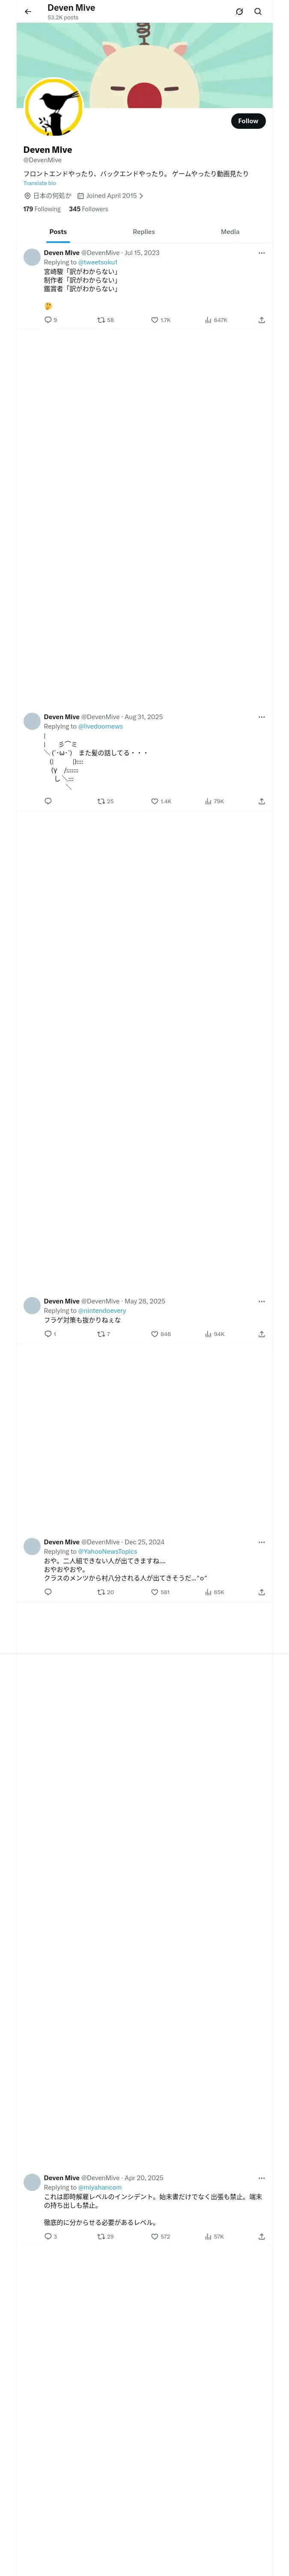Screen dimensions: 289x2576
Task: Switch to the Replies tab
Action: 143,231
